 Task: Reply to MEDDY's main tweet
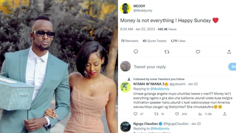point(136,52)
